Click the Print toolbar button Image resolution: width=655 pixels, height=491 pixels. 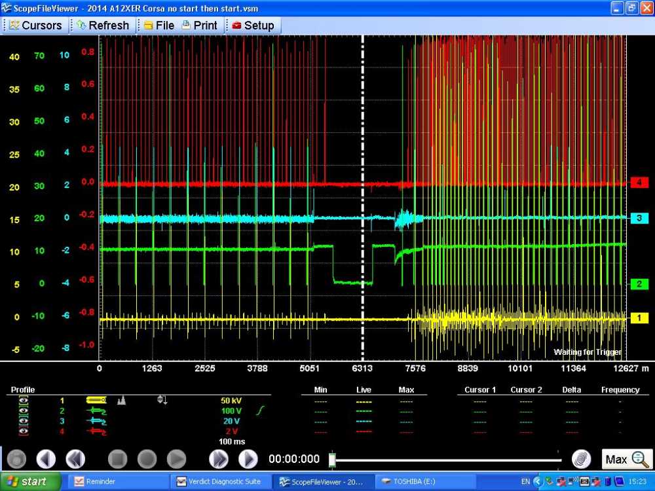point(199,26)
